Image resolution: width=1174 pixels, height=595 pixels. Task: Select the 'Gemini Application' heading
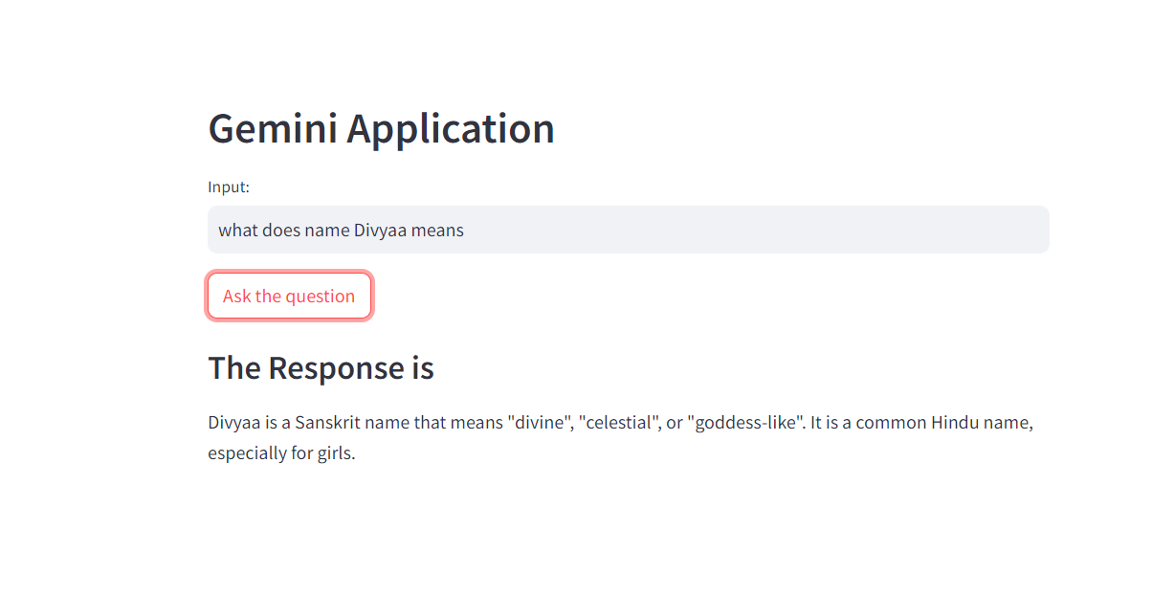381,128
